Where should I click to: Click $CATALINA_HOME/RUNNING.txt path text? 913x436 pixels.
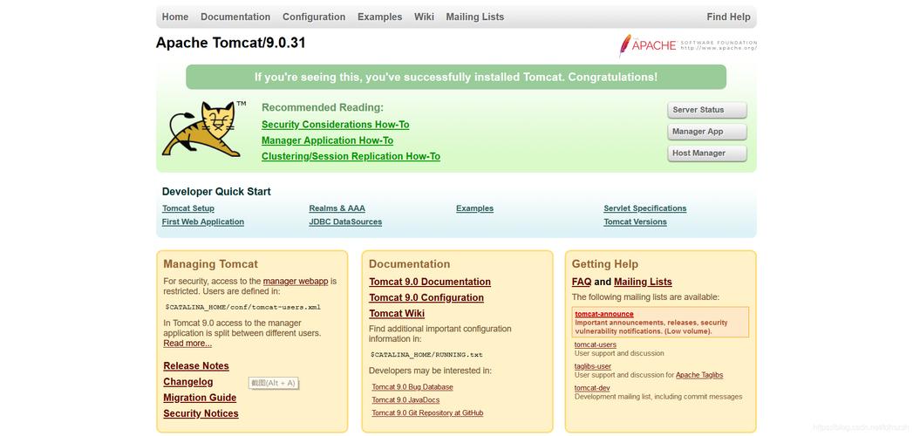click(x=426, y=354)
